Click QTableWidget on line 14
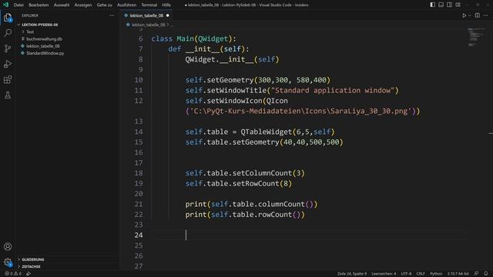Viewport: 493px width, 277px height. (267, 132)
